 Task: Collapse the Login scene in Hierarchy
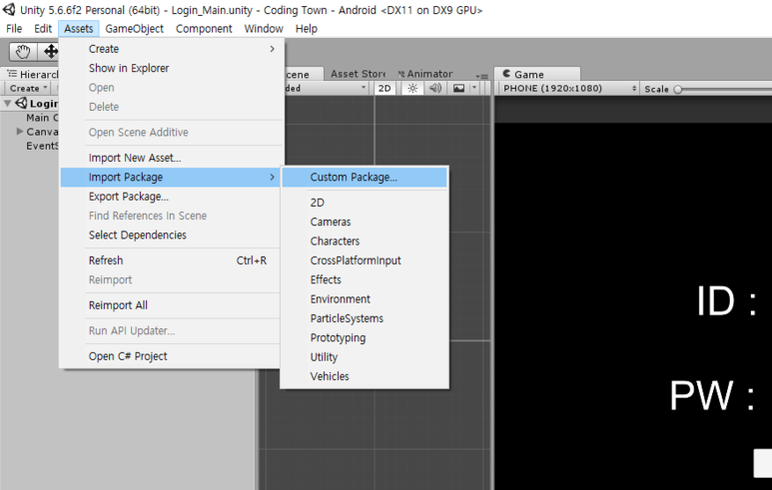click(7, 104)
